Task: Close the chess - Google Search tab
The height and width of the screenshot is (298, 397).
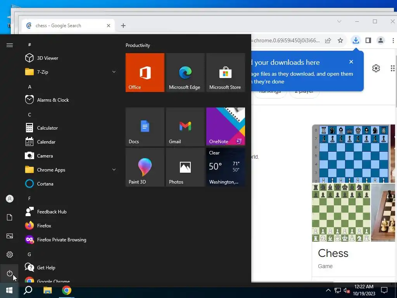Action: [109, 26]
